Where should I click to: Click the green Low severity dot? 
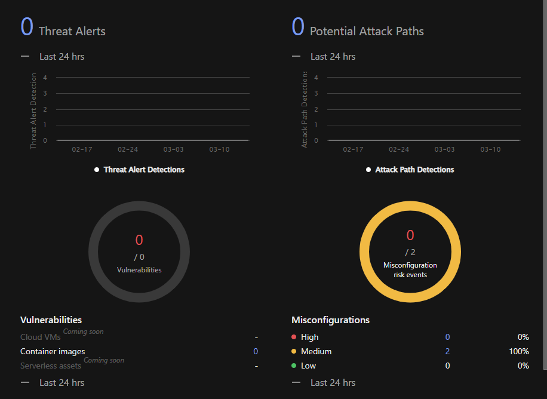(294, 366)
